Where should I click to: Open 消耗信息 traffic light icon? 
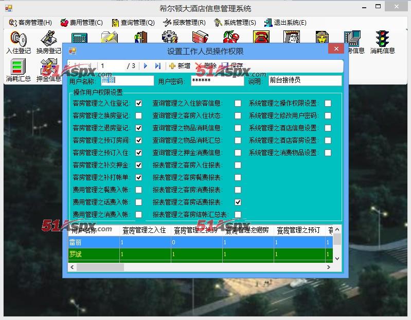[382, 42]
